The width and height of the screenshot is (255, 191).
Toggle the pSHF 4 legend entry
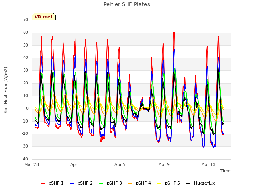(x=139, y=183)
